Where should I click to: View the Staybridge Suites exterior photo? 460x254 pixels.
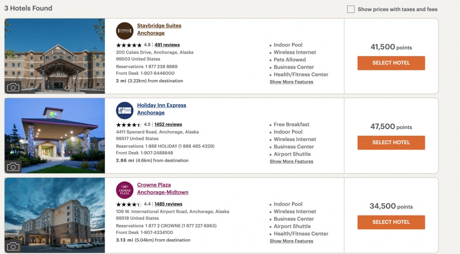[54, 56]
